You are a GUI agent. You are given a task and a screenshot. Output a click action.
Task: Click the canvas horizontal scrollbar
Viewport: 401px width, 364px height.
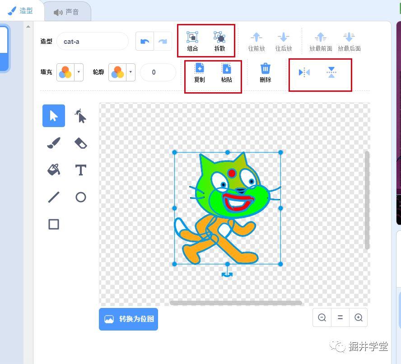tap(236, 303)
